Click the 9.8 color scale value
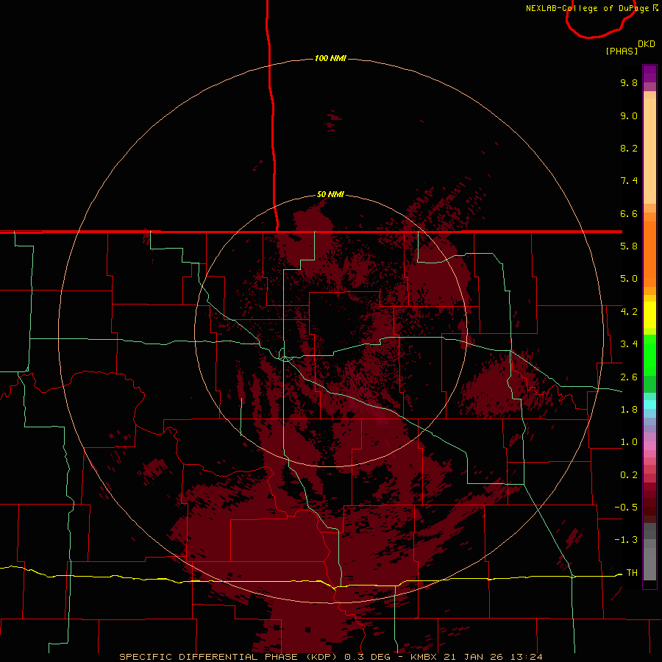This screenshot has width=662, height=662. pyautogui.click(x=629, y=82)
